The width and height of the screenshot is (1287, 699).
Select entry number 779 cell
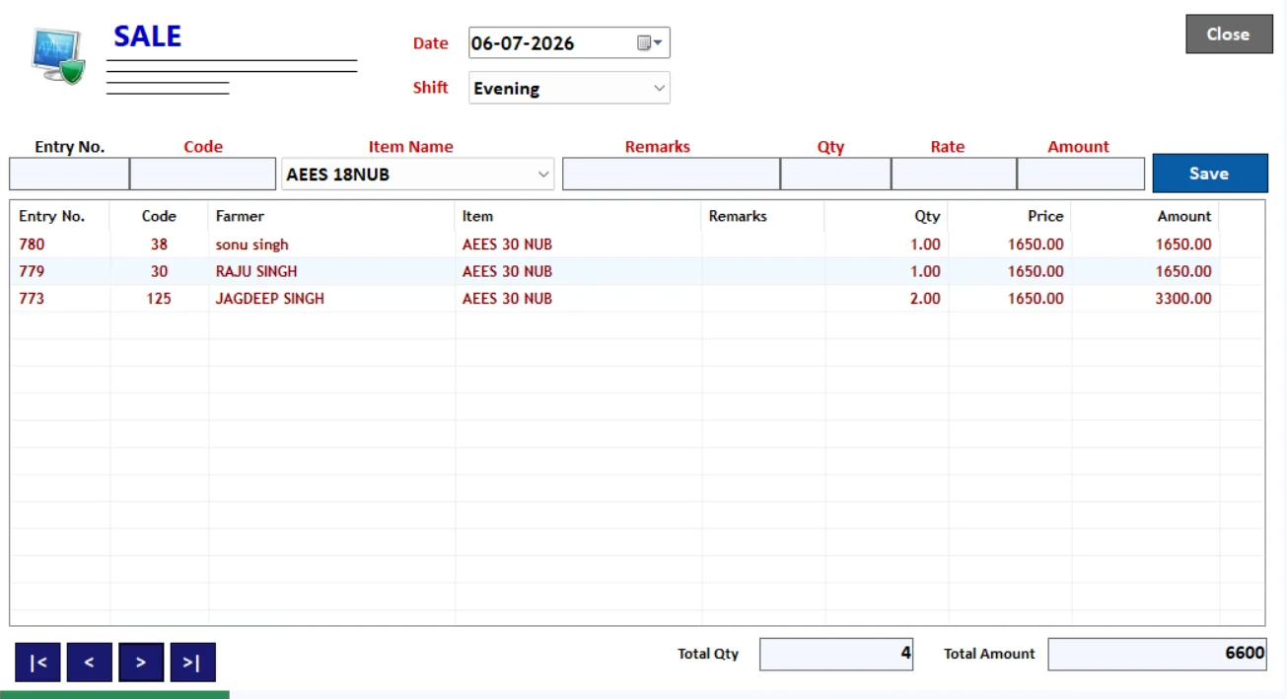pos(32,271)
